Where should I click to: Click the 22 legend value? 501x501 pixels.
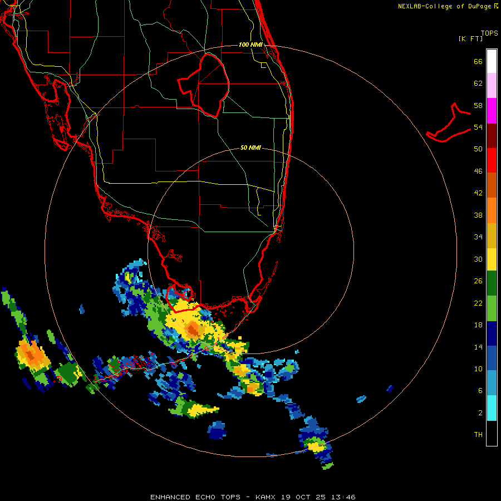478,303
